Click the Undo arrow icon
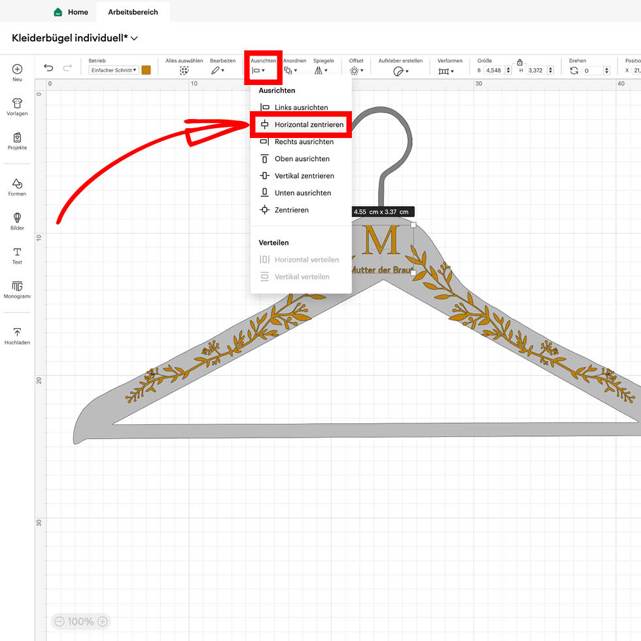 coord(48,68)
